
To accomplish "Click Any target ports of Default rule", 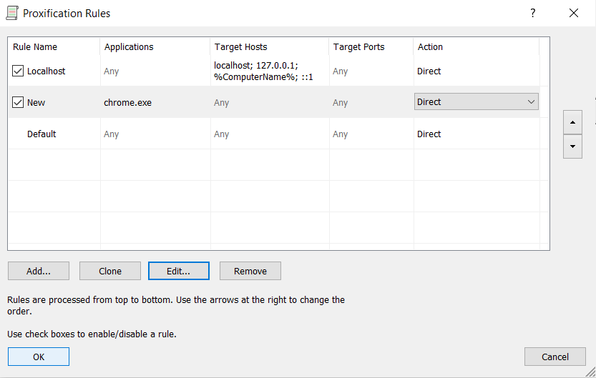I will point(340,134).
